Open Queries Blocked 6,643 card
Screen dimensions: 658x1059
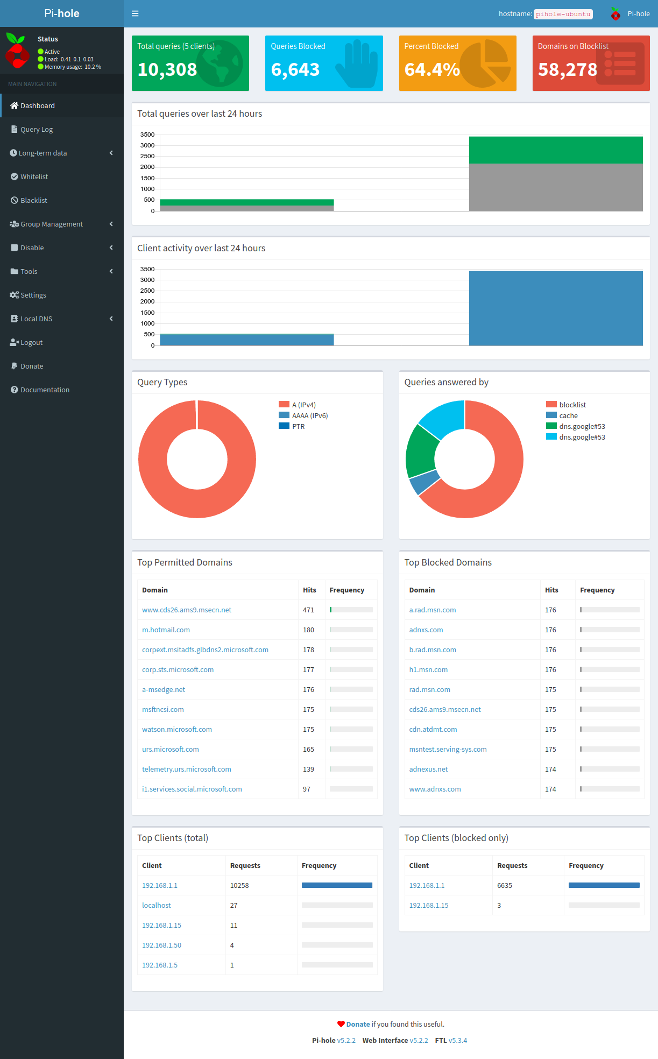click(x=324, y=63)
